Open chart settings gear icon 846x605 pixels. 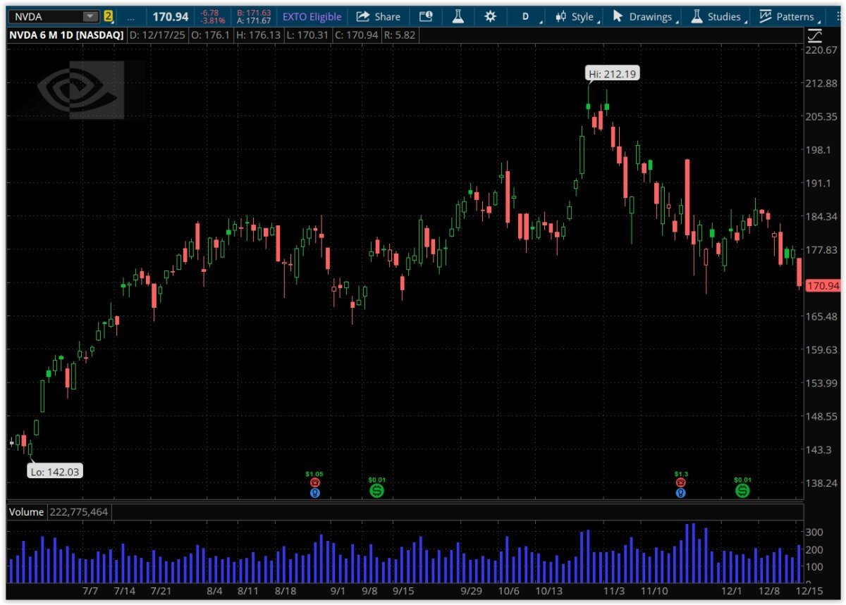[x=491, y=17]
